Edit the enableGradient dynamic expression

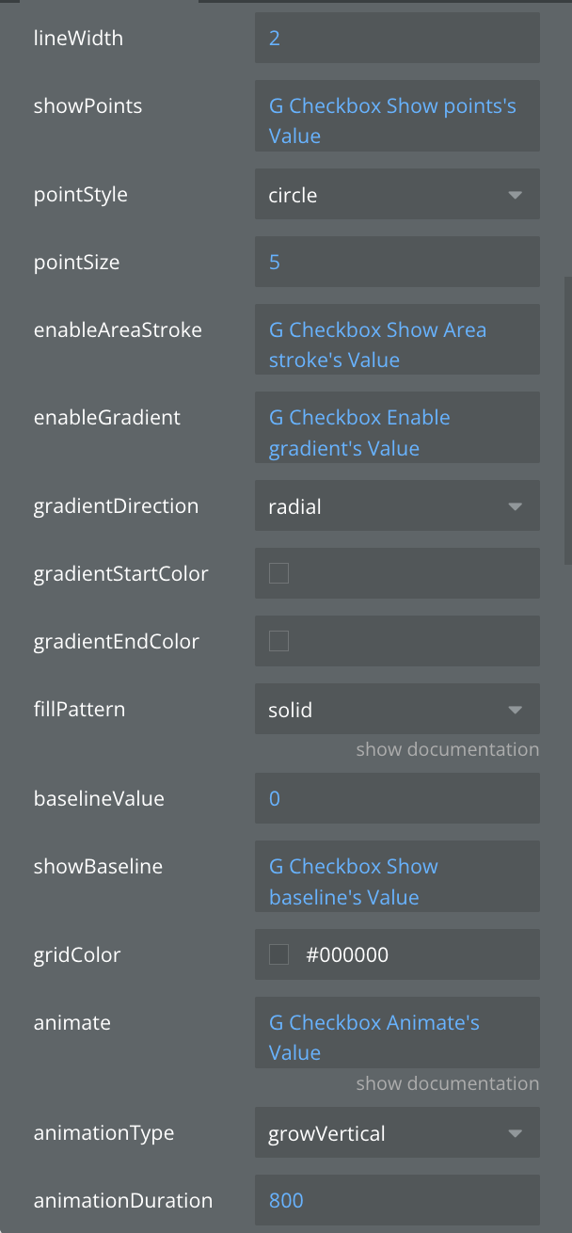359,432
